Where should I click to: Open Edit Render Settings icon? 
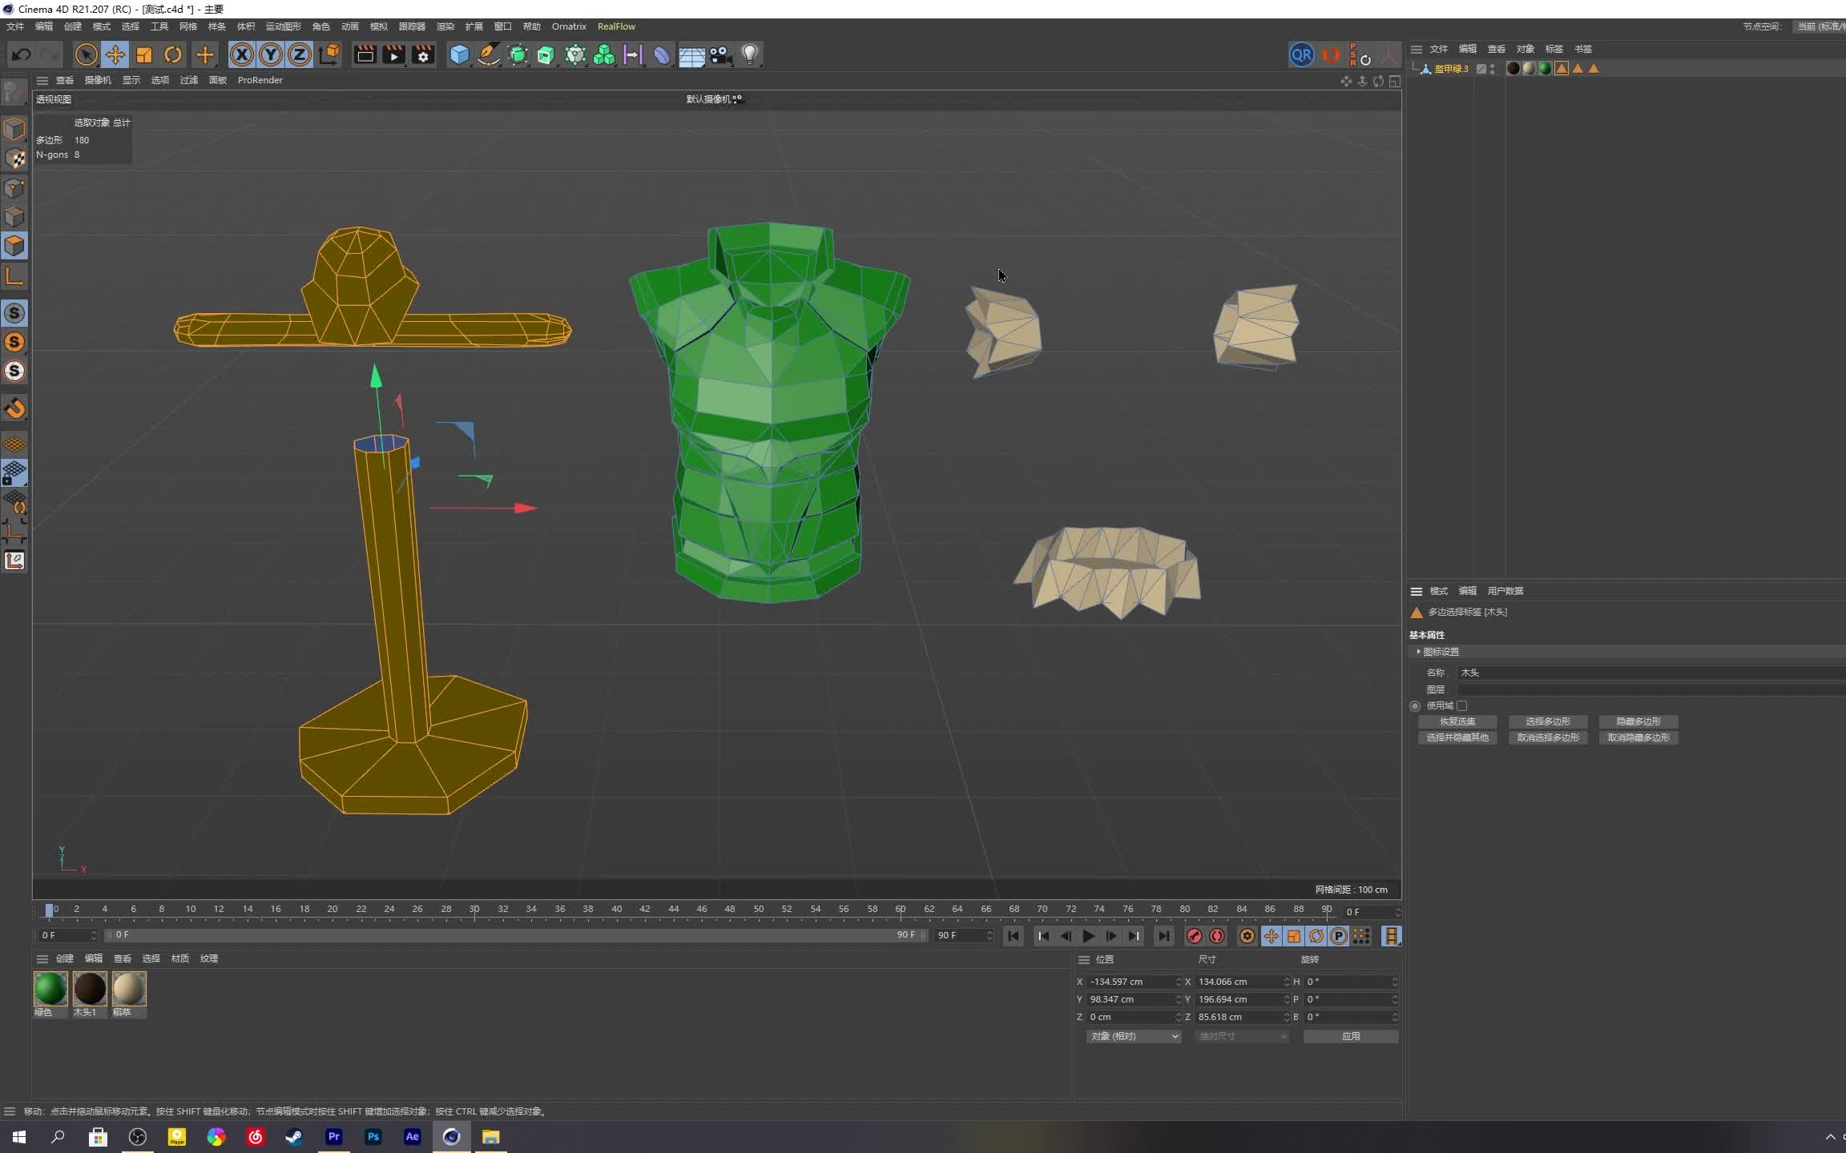[x=423, y=54]
